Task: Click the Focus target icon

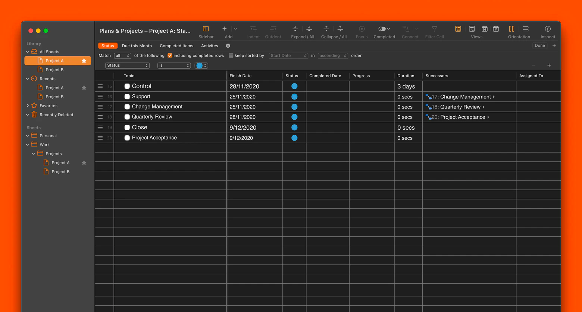Action: [x=362, y=29]
